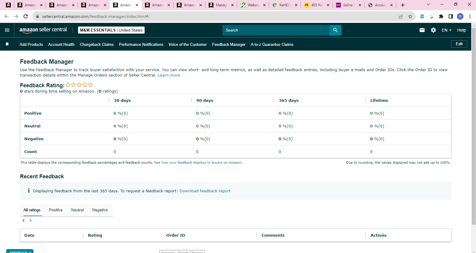This screenshot has height=253, width=476.
Task: Click the Rating column header
Action: [95, 235]
